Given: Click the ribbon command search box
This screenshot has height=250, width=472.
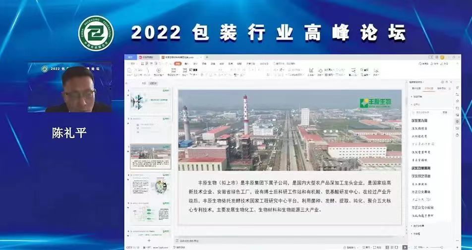Looking at the screenshot, I should tap(284, 63).
